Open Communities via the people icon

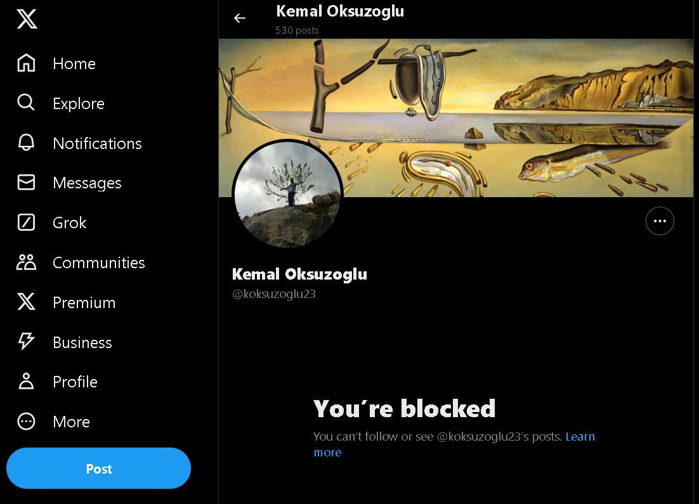[x=26, y=262]
